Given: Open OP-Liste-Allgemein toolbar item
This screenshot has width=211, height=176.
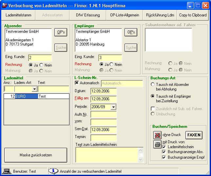Looking at the screenshot, I should tap(125, 15).
